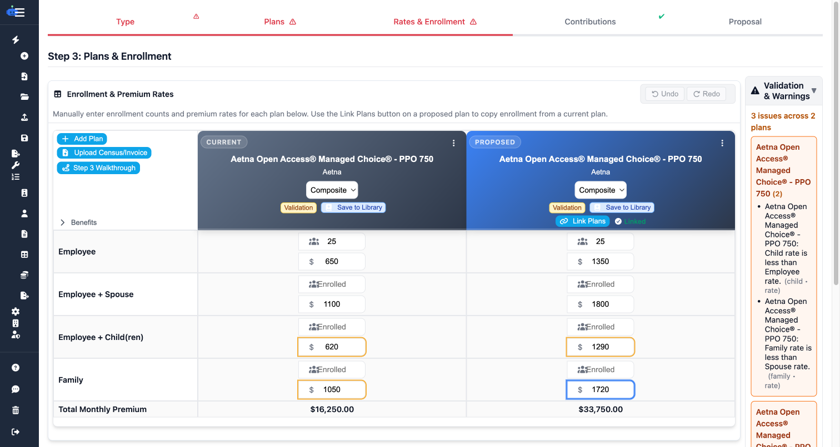Viewport: 840px width, 447px height.
Task: Click the Proposed plan Family rate field
Action: [x=601, y=390]
